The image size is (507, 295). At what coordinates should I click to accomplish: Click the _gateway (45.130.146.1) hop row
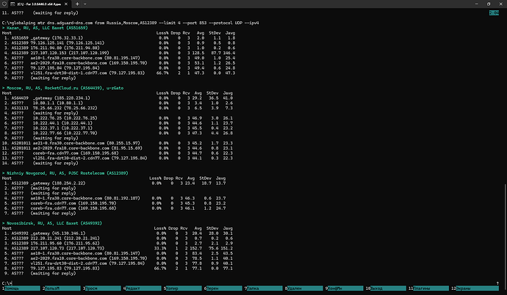pos(118,233)
